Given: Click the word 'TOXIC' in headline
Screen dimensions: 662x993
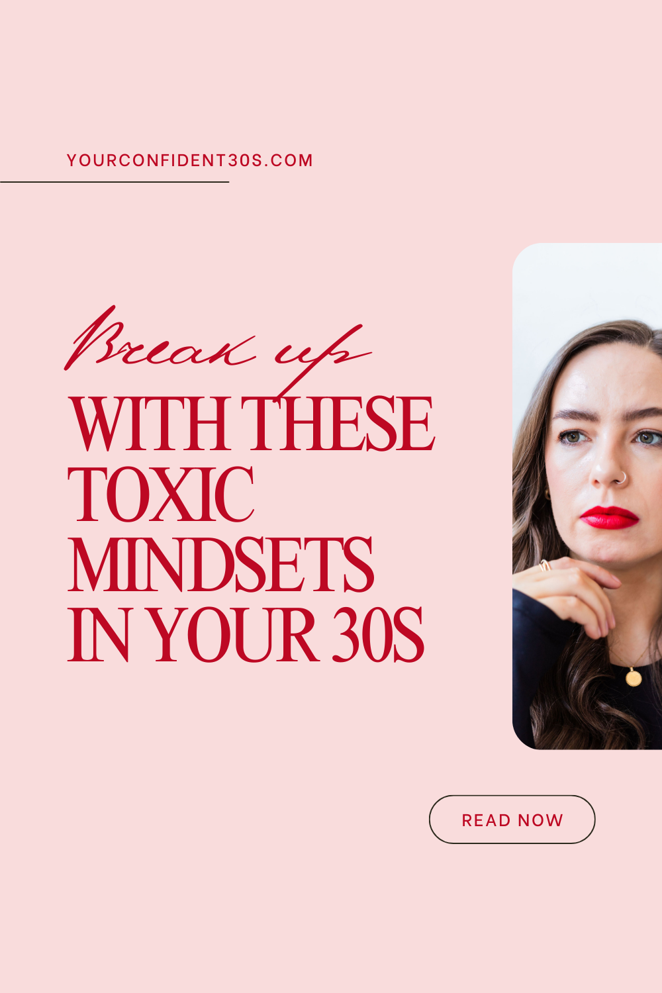Looking at the screenshot, I should (161, 495).
